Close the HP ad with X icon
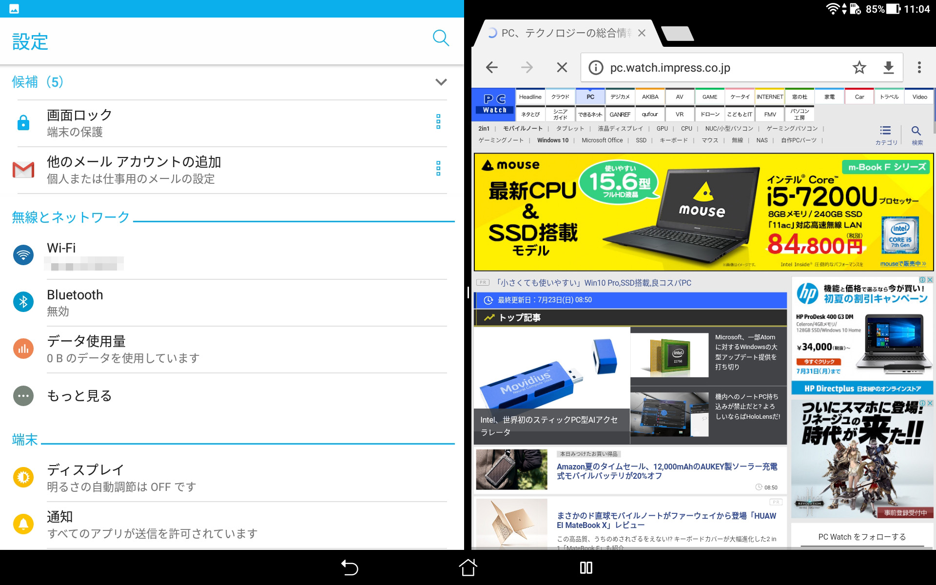The width and height of the screenshot is (936, 585). 930,280
